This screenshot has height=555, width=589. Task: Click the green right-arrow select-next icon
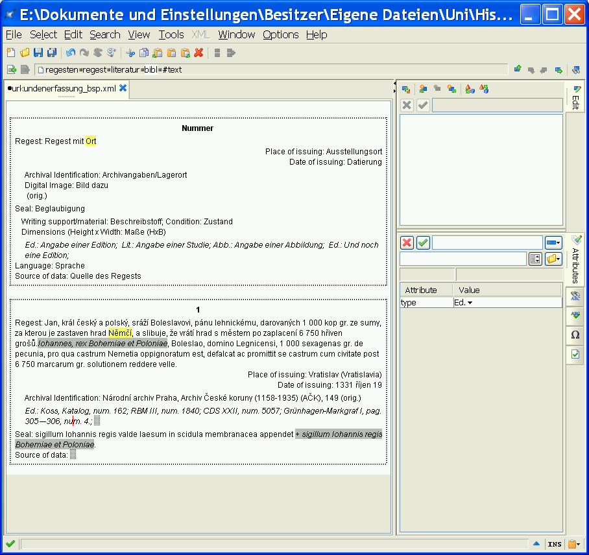[x=559, y=70]
